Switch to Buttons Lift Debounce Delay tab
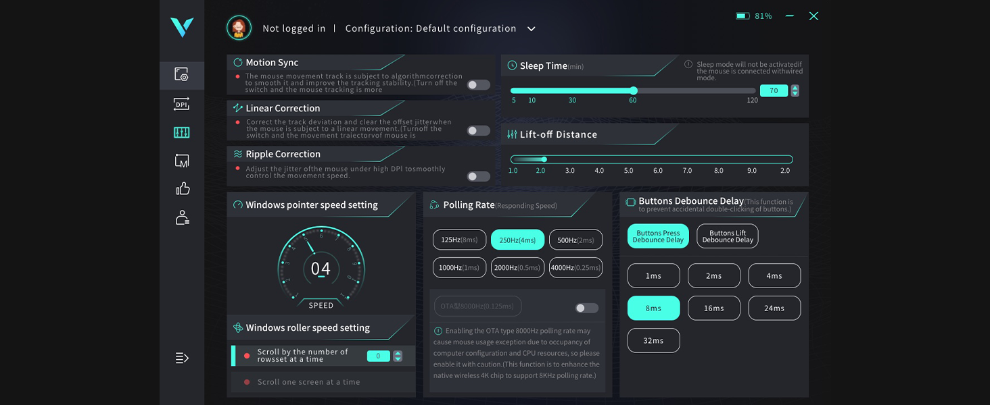 click(x=727, y=236)
